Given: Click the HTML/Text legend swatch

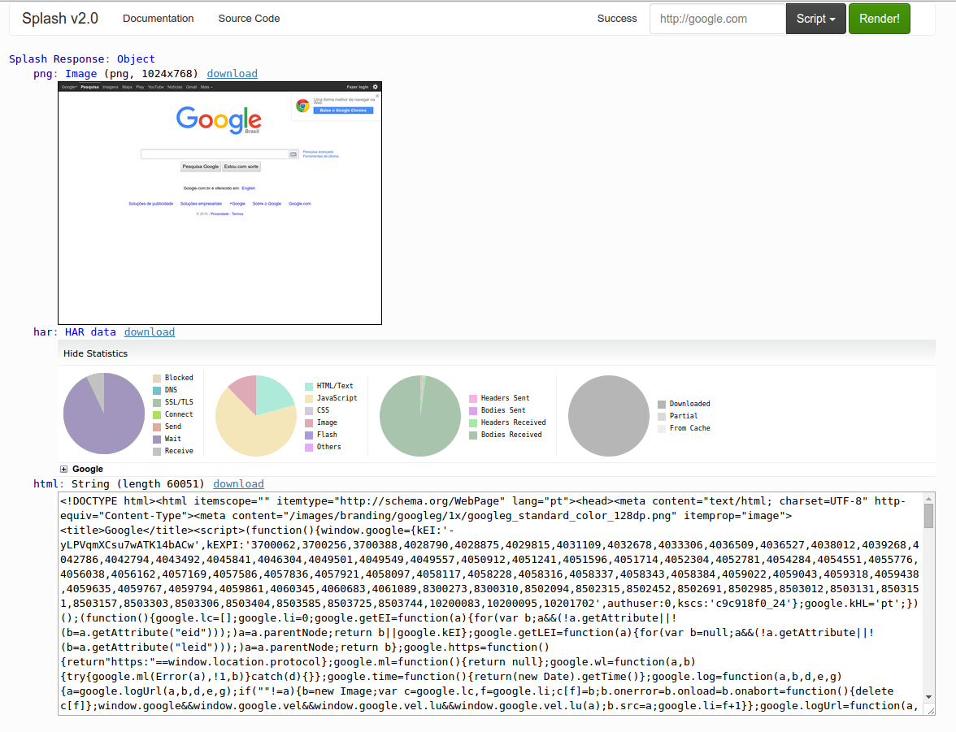Looking at the screenshot, I should pyautogui.click(x=309, y=386).
